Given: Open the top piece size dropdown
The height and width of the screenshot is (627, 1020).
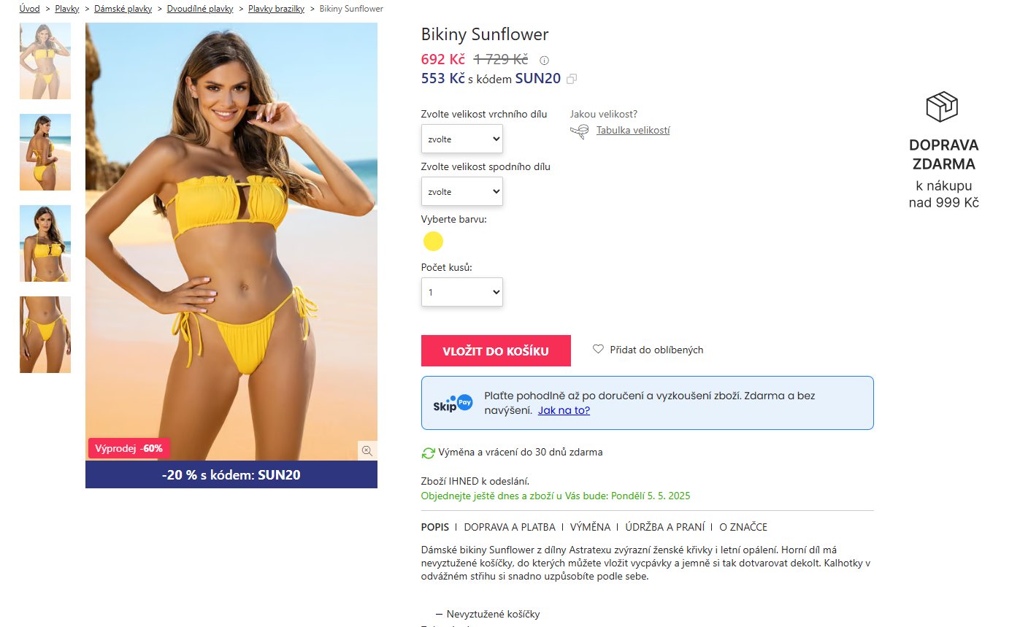Looking at the screenshot, I should [462, 139].
